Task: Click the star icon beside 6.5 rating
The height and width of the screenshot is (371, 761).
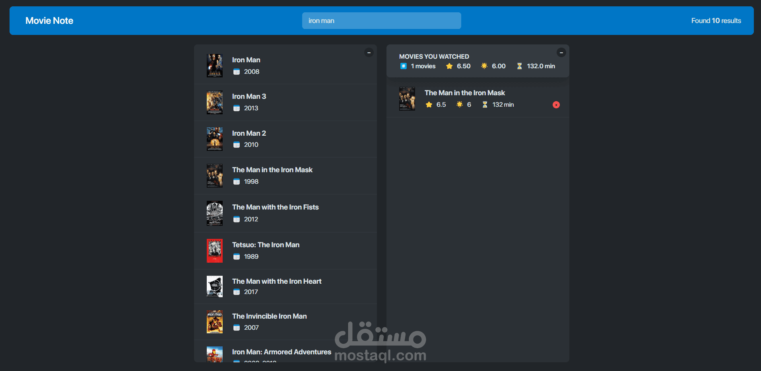Action: point(429,105)
